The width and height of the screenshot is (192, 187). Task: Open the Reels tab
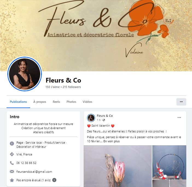(x=56, y=102)
